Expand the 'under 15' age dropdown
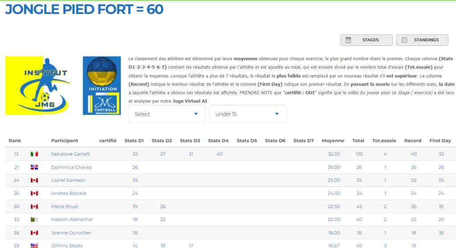Viewport: 456px width, 248px height. pyautogui.click(x=248, y=114)
